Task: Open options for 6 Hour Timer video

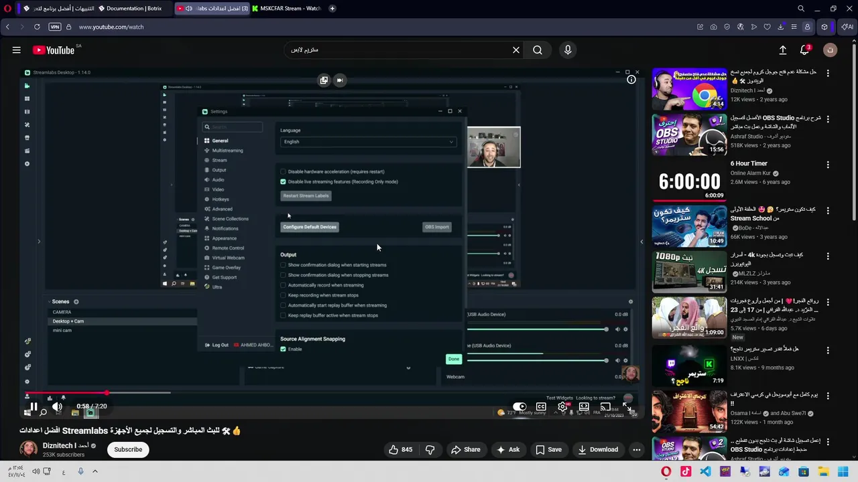Action: (828, 164)
